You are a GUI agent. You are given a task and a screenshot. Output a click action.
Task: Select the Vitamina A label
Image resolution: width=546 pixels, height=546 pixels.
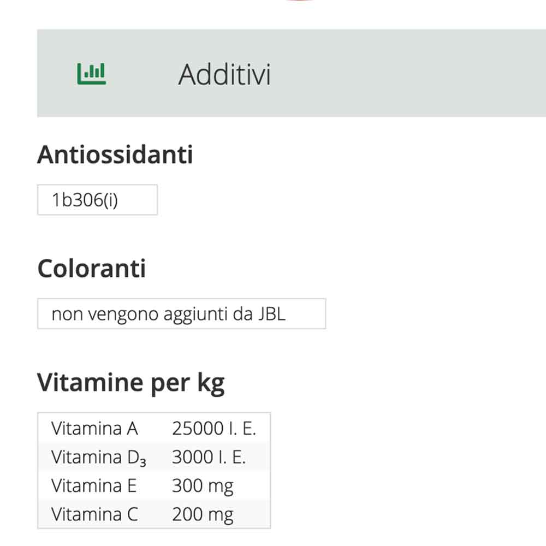[94, 428]
